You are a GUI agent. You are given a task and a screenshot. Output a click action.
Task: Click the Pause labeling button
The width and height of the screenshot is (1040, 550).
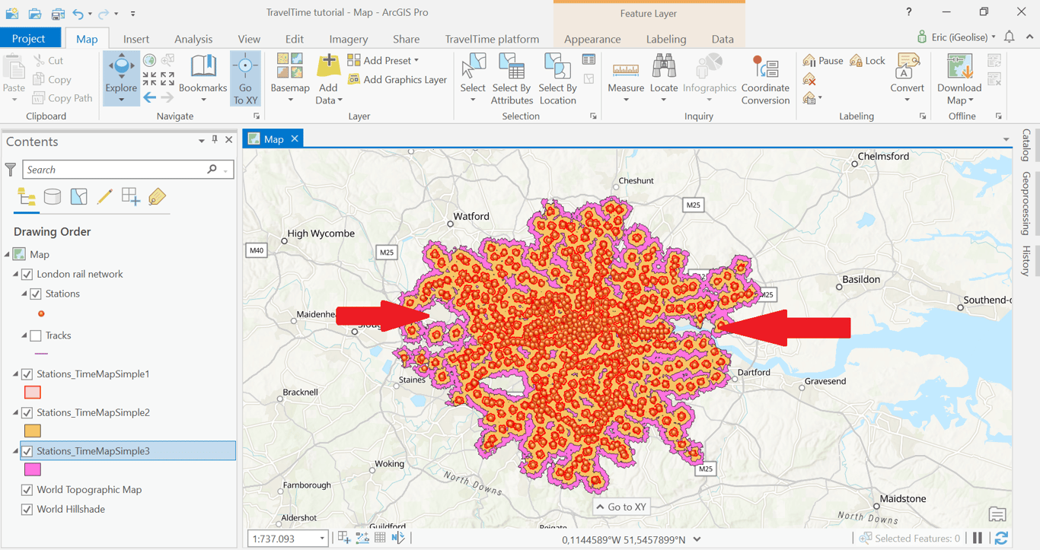823,61
